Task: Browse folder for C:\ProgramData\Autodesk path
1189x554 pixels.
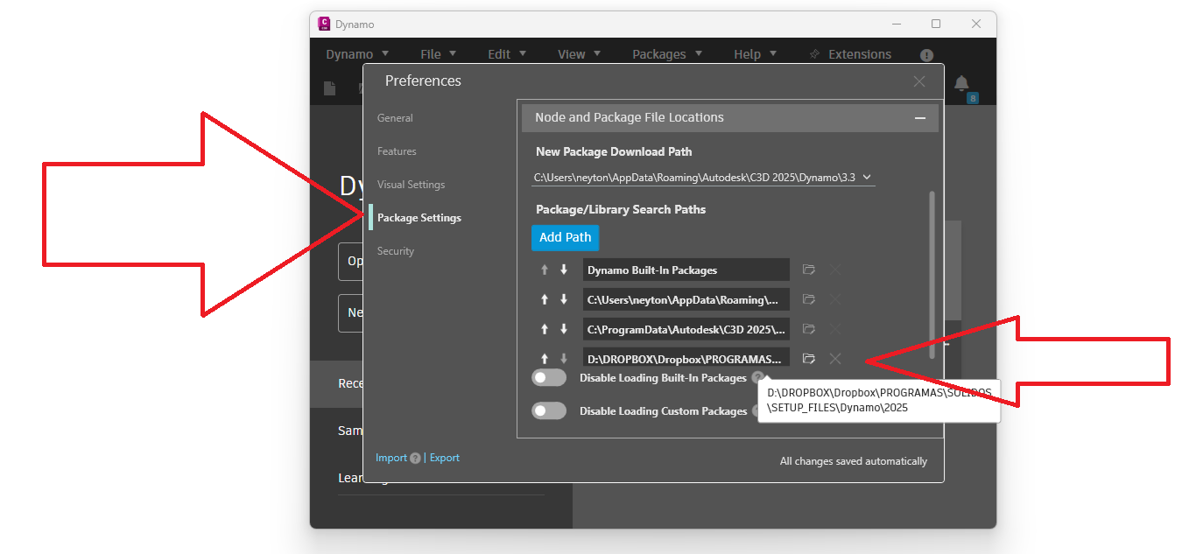Action: (809, 329)
